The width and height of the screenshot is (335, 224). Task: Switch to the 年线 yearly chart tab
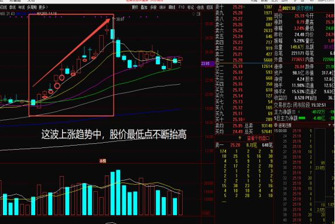click(21, 8)
